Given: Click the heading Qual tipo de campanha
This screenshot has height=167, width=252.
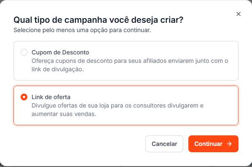Looking at the screenshot, I should tap(98, 20).
